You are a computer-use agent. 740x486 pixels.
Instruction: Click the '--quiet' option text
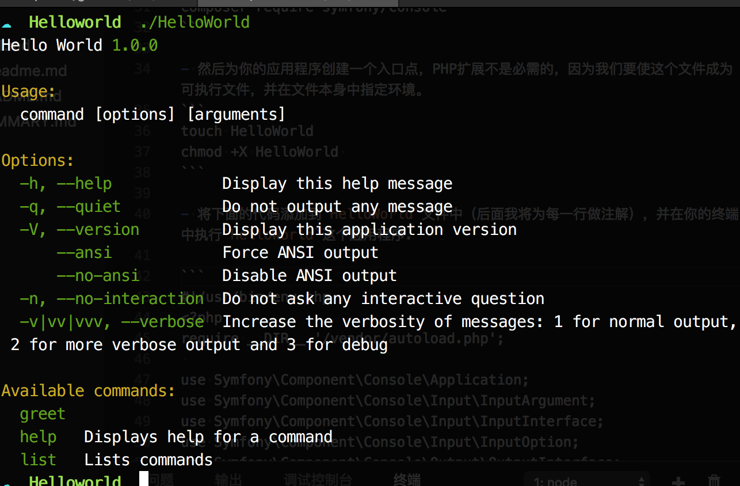[x=89, y=207]
